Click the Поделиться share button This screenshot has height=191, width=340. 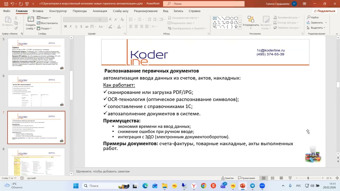coord(324,11)
